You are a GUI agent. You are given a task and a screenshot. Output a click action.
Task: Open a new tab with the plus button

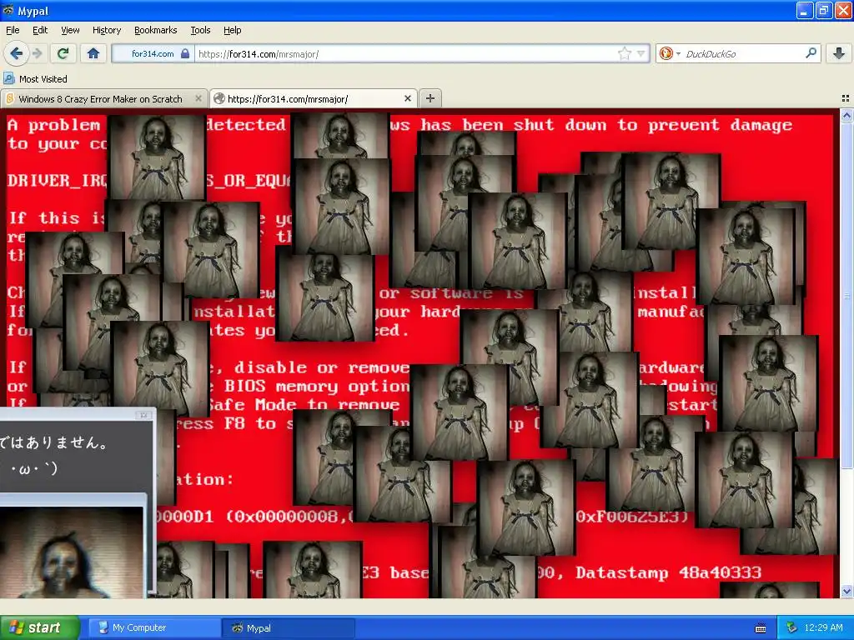click(x=430, y=98)
